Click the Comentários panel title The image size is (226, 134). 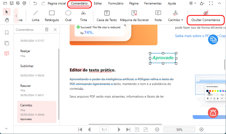pos(25,30)
